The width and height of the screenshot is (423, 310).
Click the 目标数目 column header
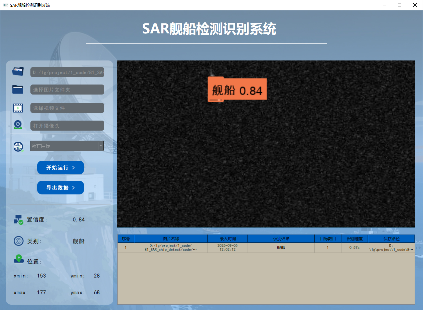pyautogui.click(x=328, y=239)
